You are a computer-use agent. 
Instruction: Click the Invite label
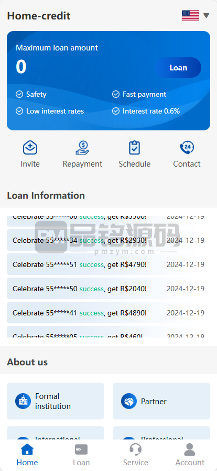pyautogui.click(x=30, y=164)
